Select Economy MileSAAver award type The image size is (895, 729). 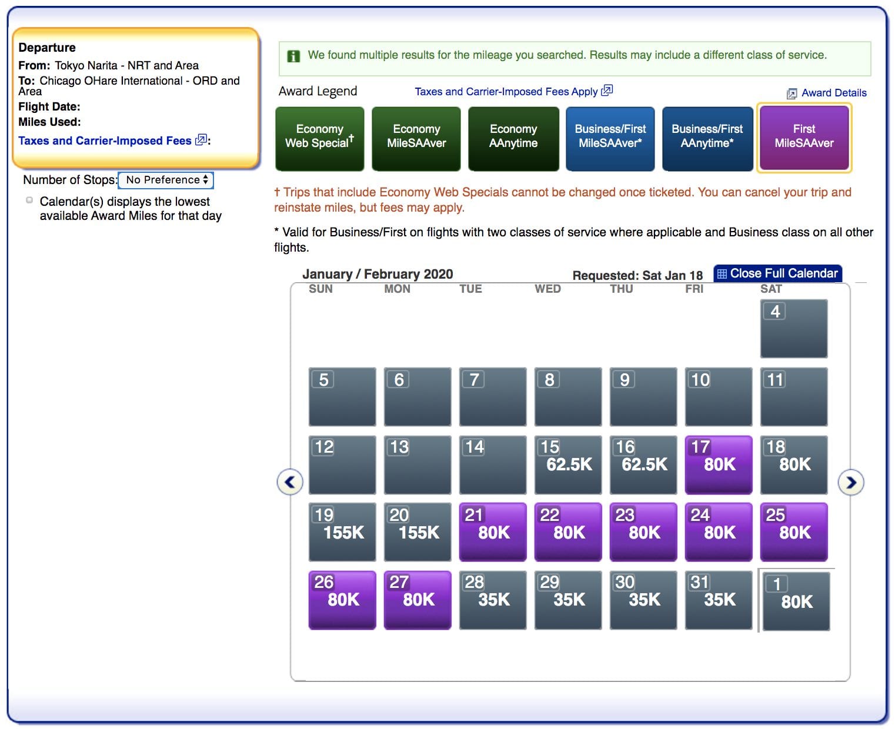click(416, 139)
